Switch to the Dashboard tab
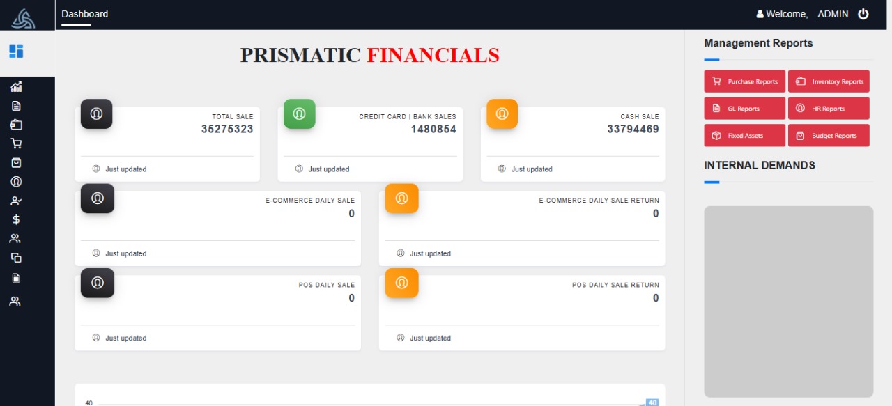Screen dimensions: 892x406 85,14
